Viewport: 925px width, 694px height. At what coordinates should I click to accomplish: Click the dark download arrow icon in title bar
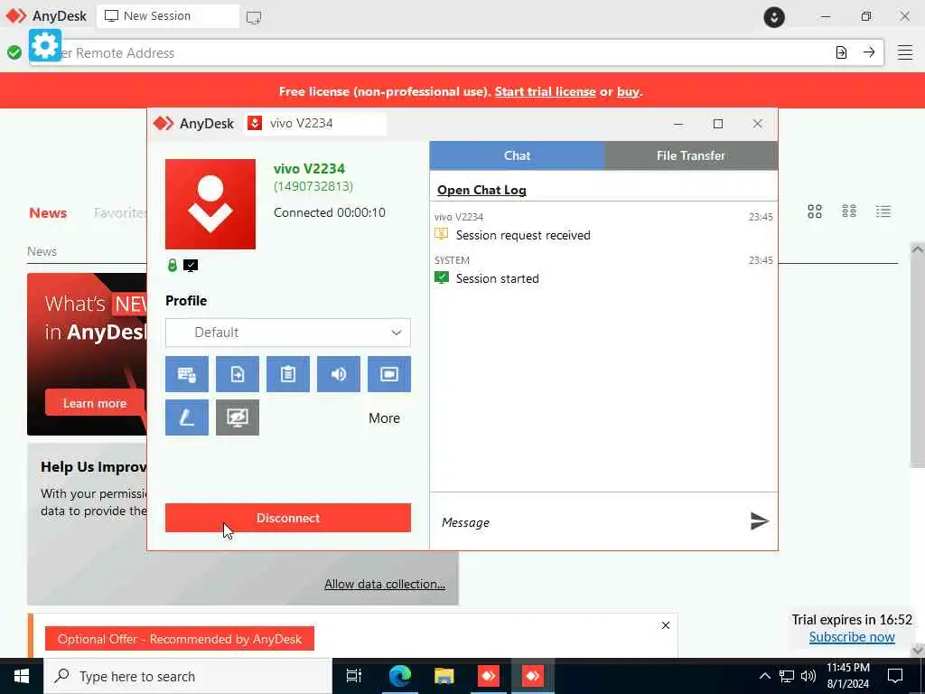pos(774,16)
